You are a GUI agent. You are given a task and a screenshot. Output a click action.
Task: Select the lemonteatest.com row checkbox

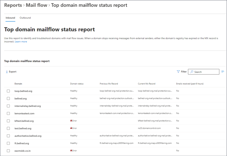tap(8, 113)
